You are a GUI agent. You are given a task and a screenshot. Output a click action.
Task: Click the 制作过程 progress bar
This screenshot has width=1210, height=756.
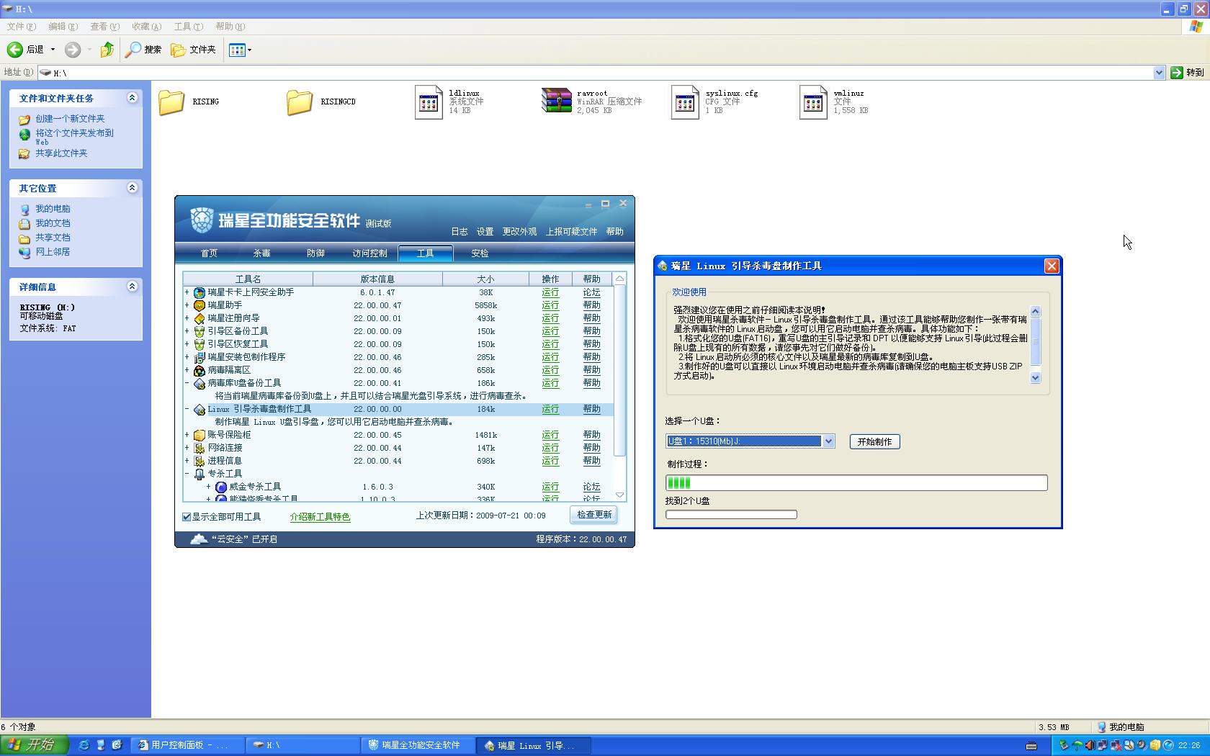tap(856, 483)
